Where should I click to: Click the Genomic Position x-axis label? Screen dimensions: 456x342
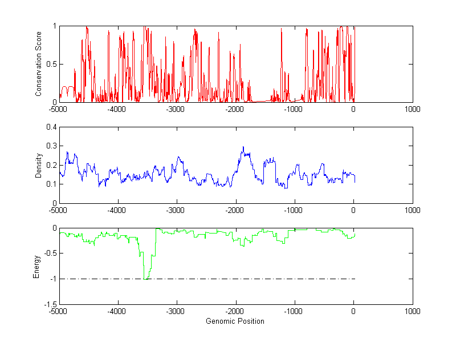click(x=235, y=321)
